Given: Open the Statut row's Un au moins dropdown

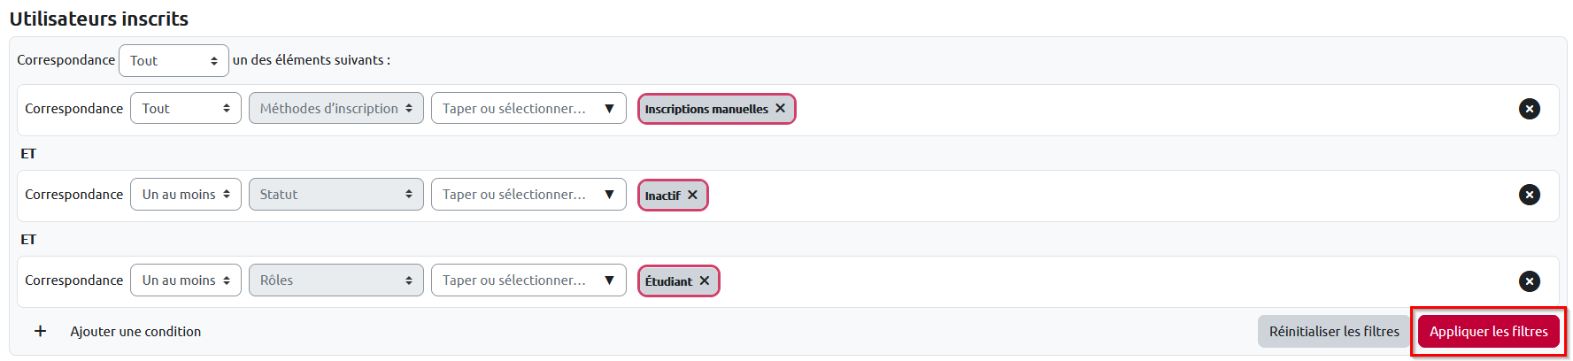Looking at the screenshot, I should 185,195.
